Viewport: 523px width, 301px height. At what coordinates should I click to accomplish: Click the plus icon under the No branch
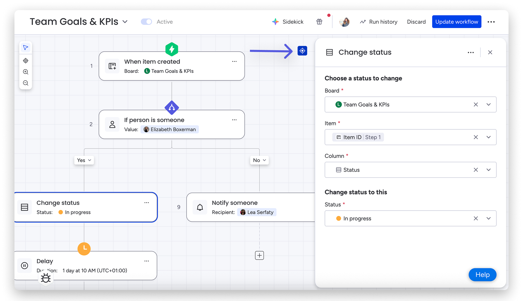(x=259, y=255)
